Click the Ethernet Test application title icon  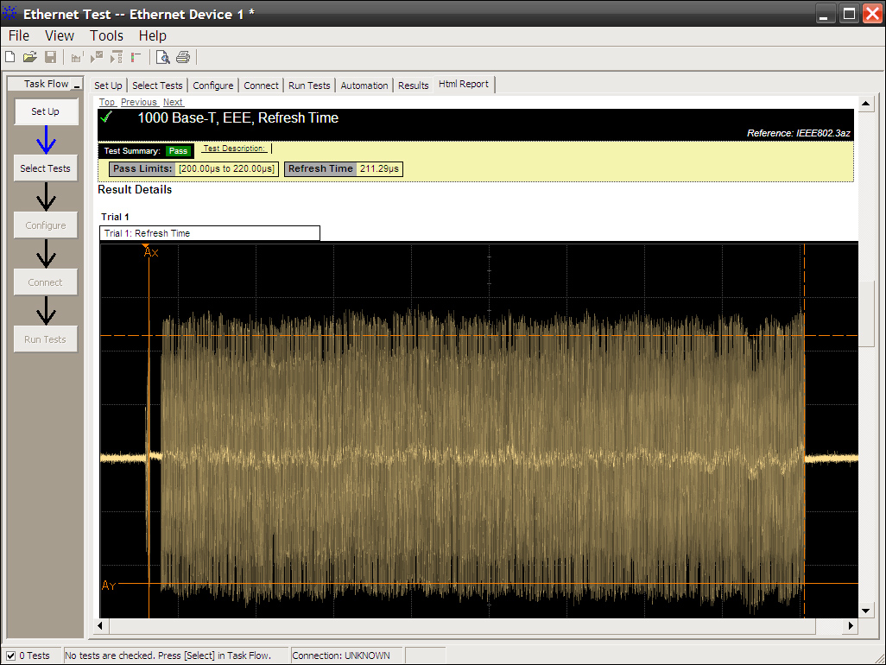coord(10,14)
